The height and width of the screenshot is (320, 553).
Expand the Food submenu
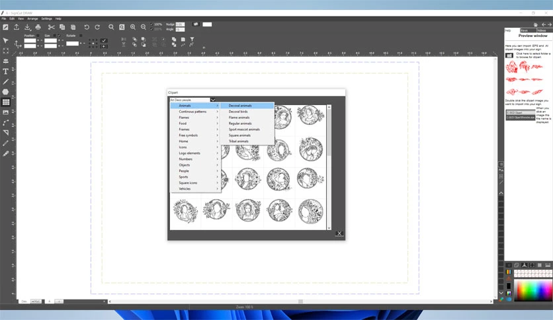coord(195,124)
